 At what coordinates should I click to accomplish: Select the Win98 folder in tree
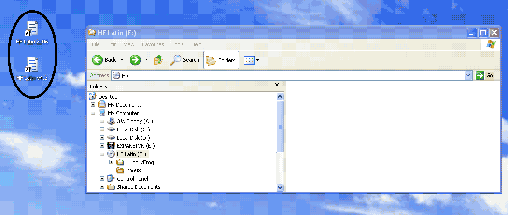133,170
